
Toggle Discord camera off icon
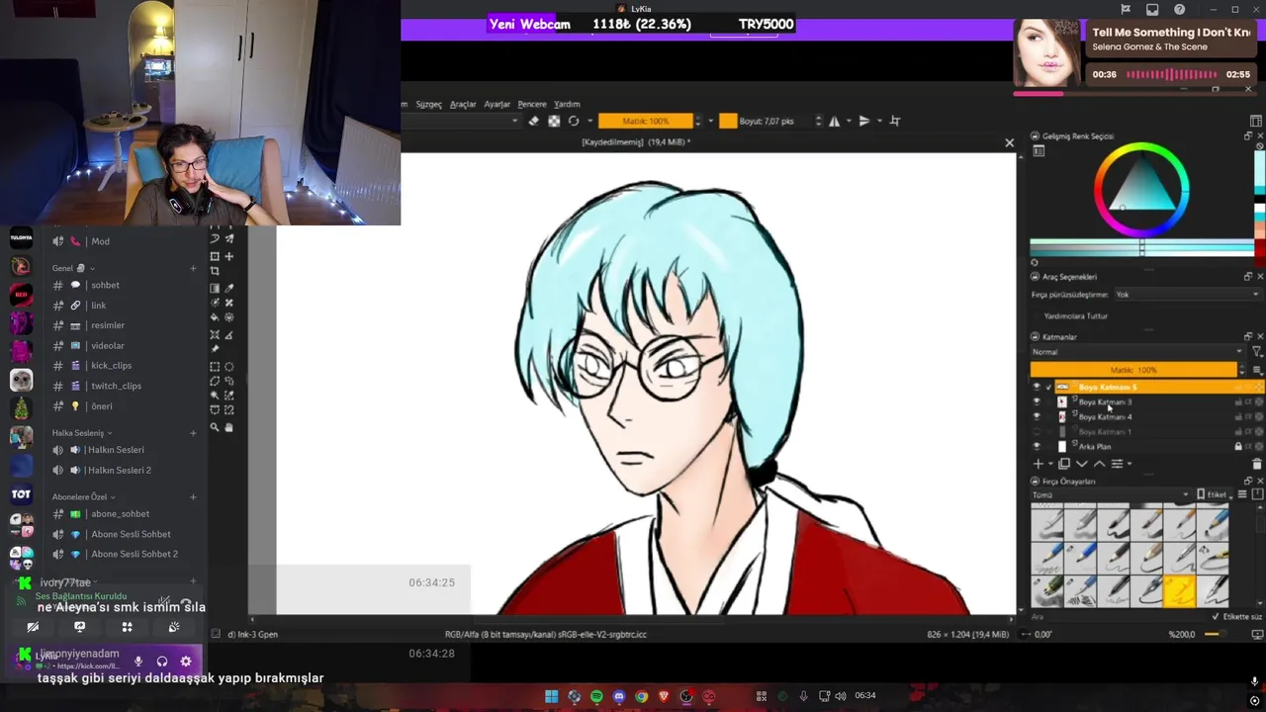33,627
